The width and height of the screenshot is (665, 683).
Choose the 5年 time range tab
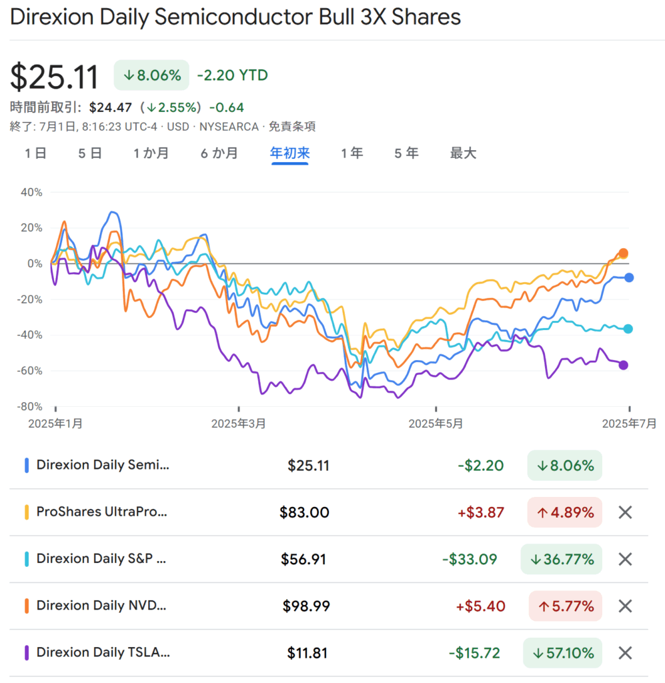[x=406, y=153]
